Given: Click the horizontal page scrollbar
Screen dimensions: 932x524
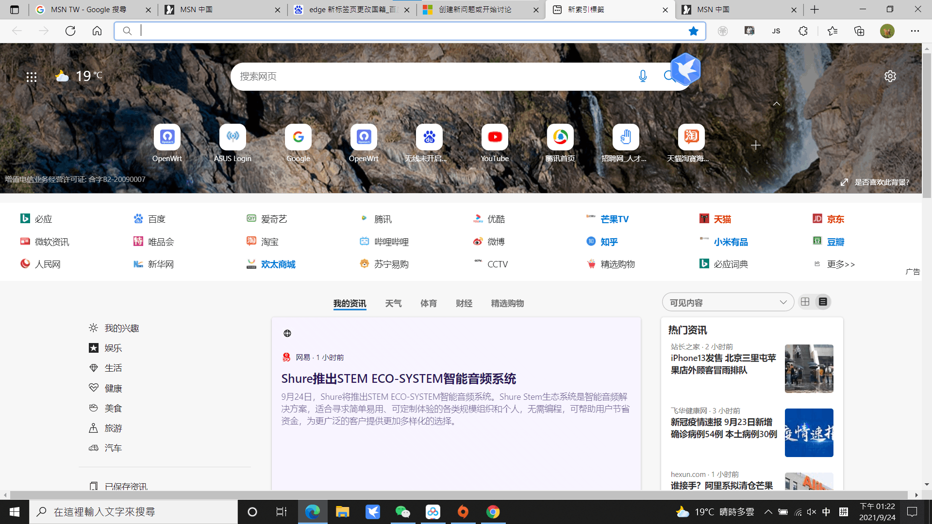Looking at the screenshot, I should tap(459, 495).
